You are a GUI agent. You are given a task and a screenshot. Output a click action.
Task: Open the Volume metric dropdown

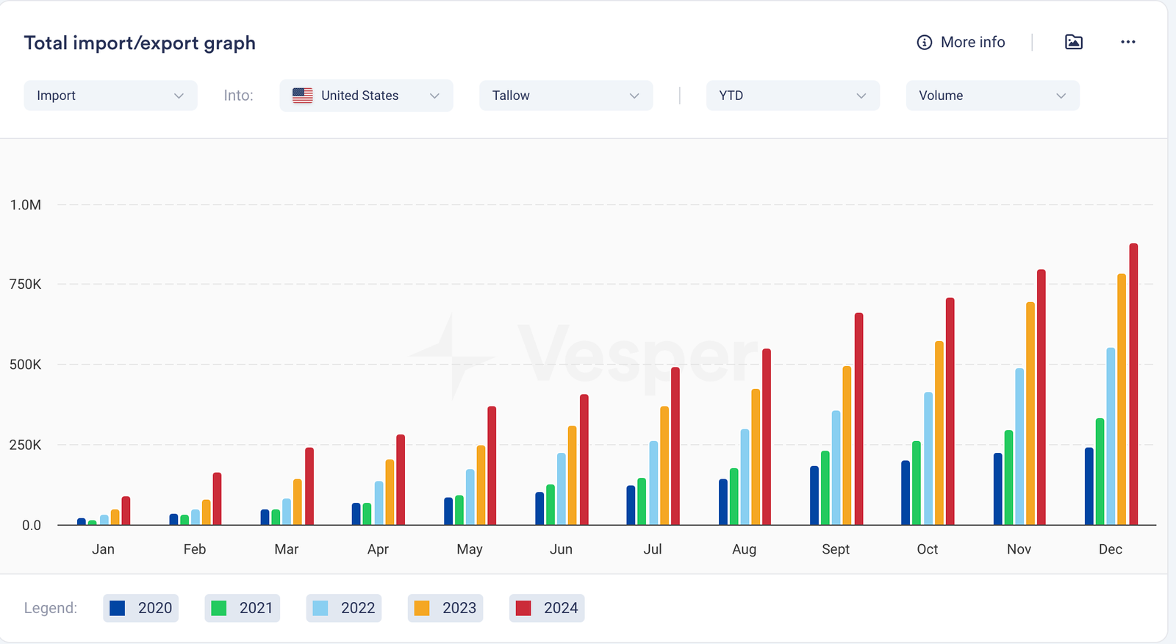992,96
